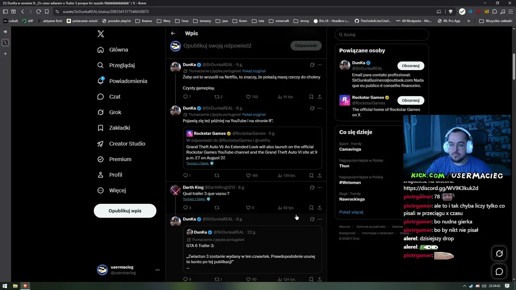Click Opublikuj wpis button

click(125, 211)
